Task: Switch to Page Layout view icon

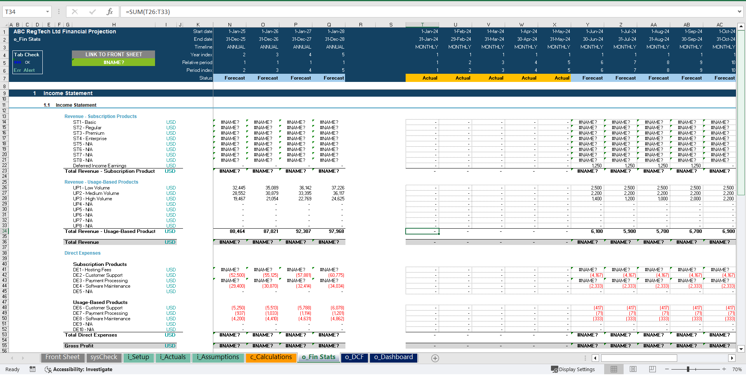Action: pyautogui.click(x=633, y=369)
